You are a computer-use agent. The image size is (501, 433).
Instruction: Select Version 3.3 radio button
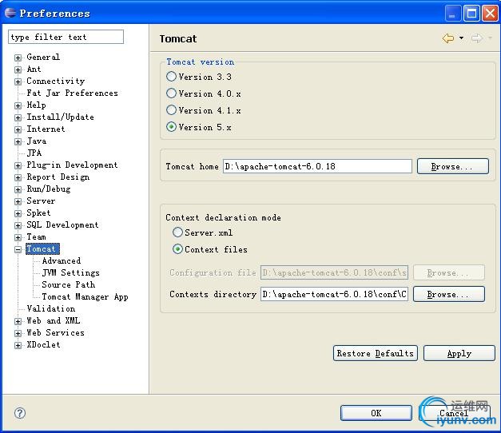(171, 77)
